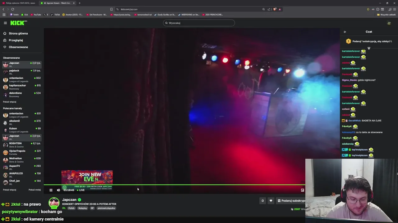The width and height of the screenshot is (398, 223).
Task: Click Sigma_Stasiu username in chat
Action: click(349, 80)
